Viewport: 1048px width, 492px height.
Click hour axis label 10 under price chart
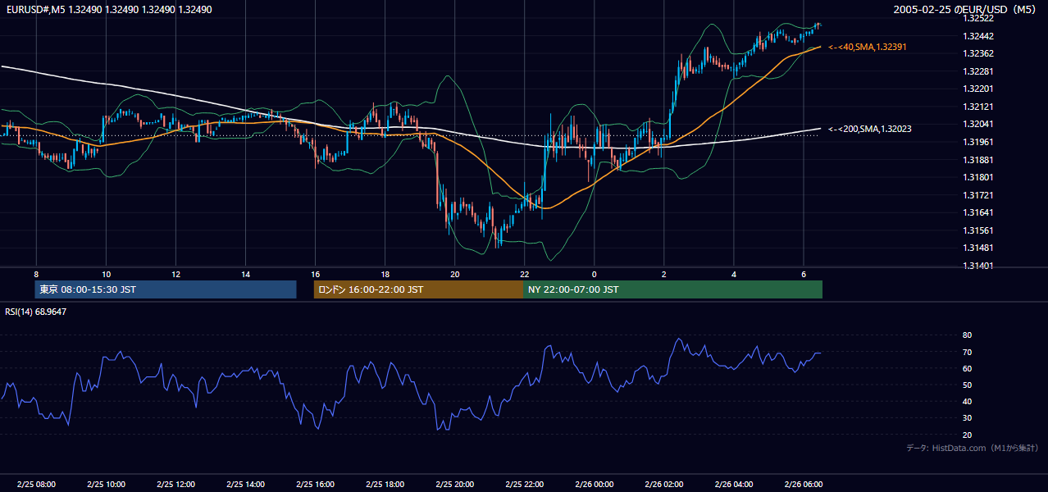(x=106, y=274)
